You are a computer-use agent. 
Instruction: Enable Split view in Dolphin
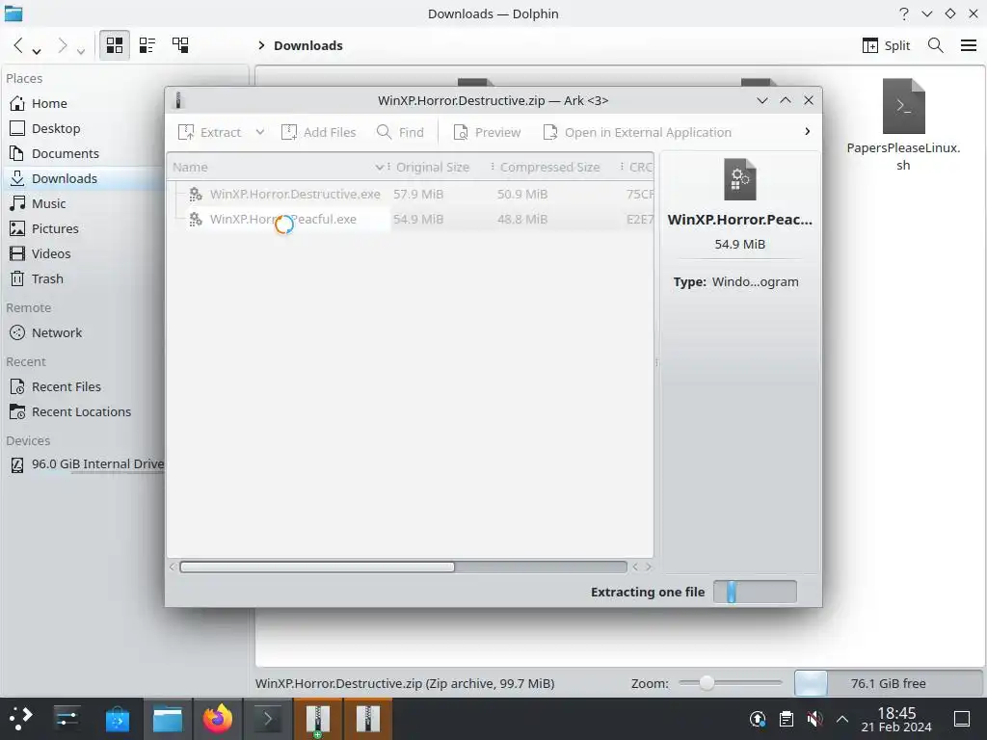pos(887,45)
